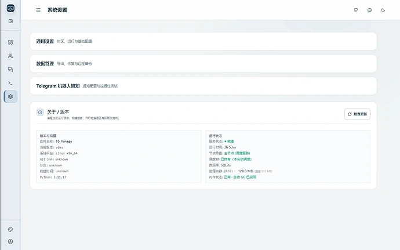Click the 检查更新 button
This screenshot has height=250, width=400.
pos(358,114)
